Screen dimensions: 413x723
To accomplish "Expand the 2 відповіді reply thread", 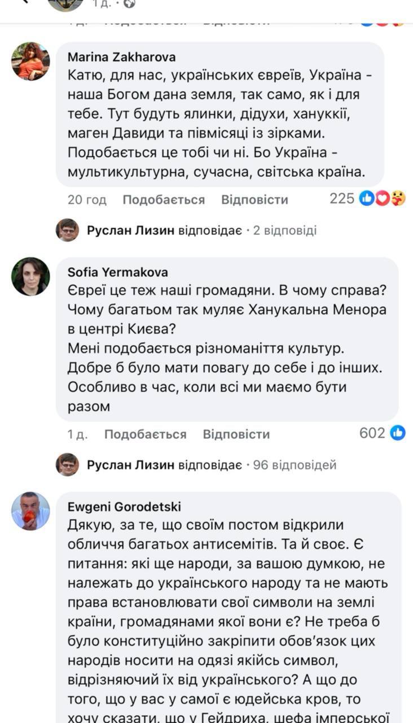I will tap(285, 230).
